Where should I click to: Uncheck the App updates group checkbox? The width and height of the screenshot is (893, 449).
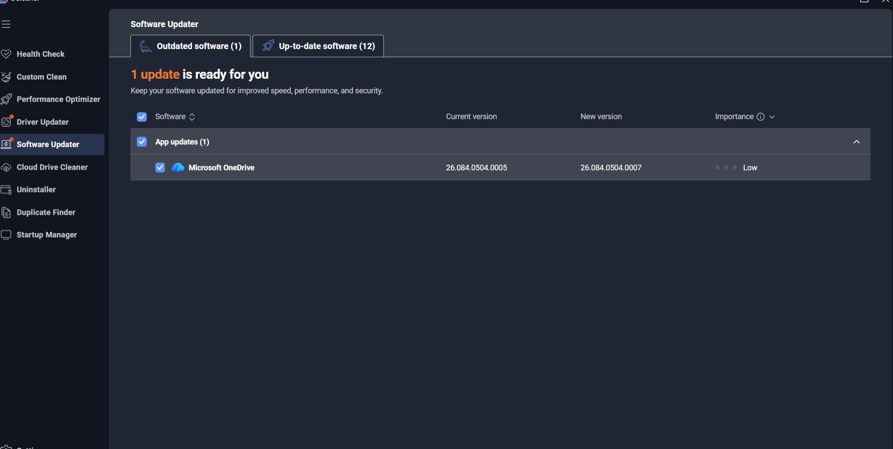[142, 142]
